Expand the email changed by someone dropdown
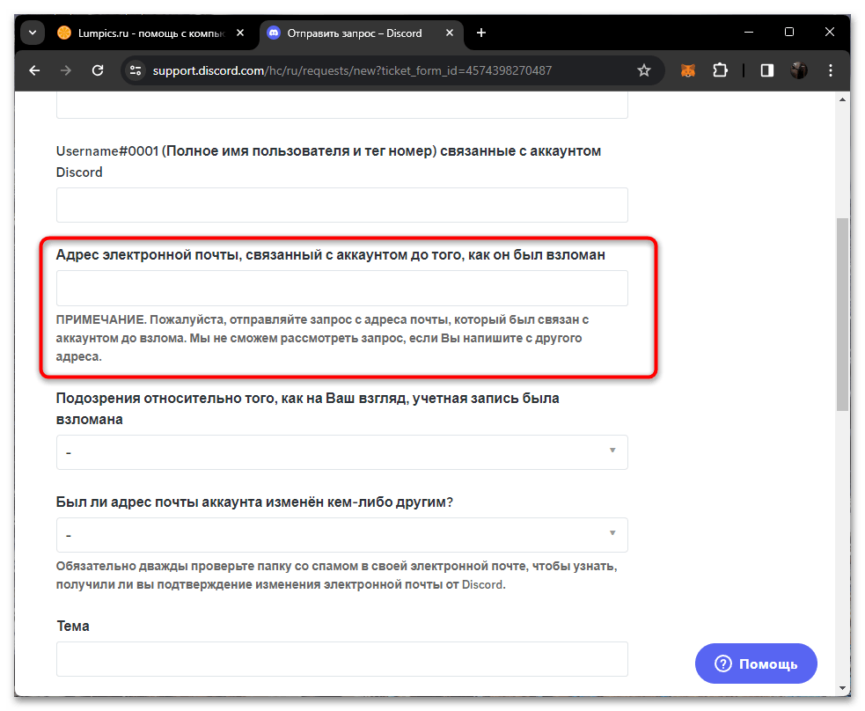 342,535
